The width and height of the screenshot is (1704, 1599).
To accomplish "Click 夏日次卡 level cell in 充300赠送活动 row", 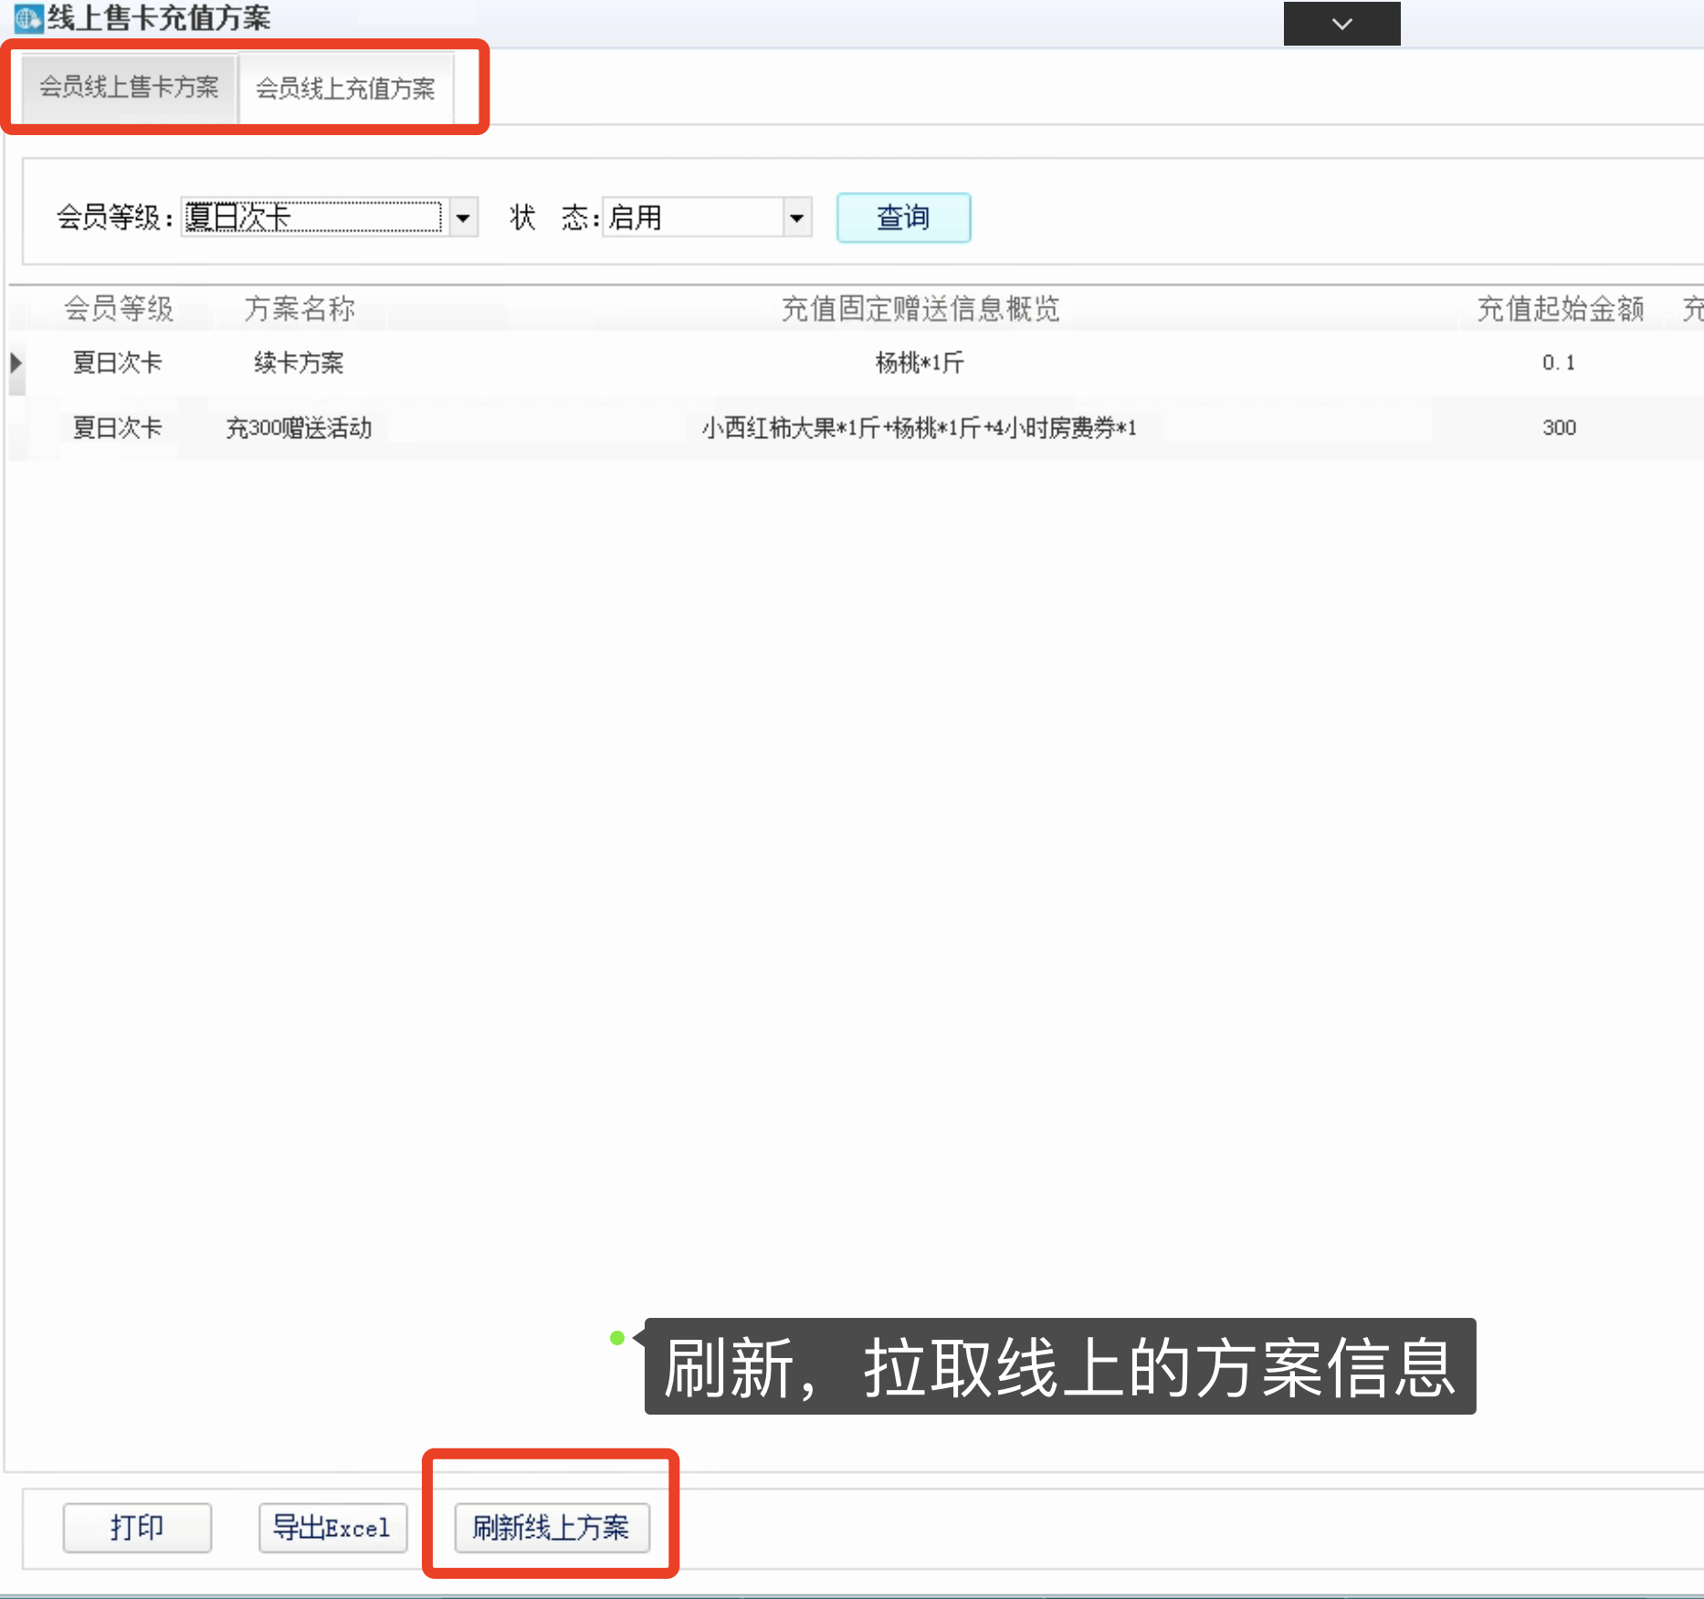I will click(x=118, y=428).
